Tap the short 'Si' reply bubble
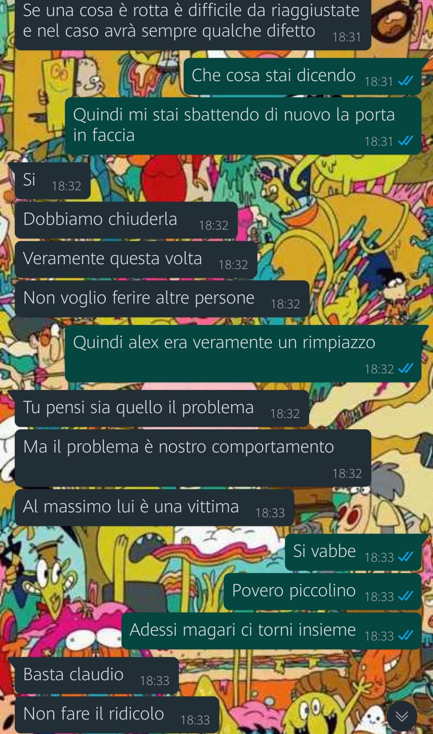433x734 pixels. [x=53, y=181]
